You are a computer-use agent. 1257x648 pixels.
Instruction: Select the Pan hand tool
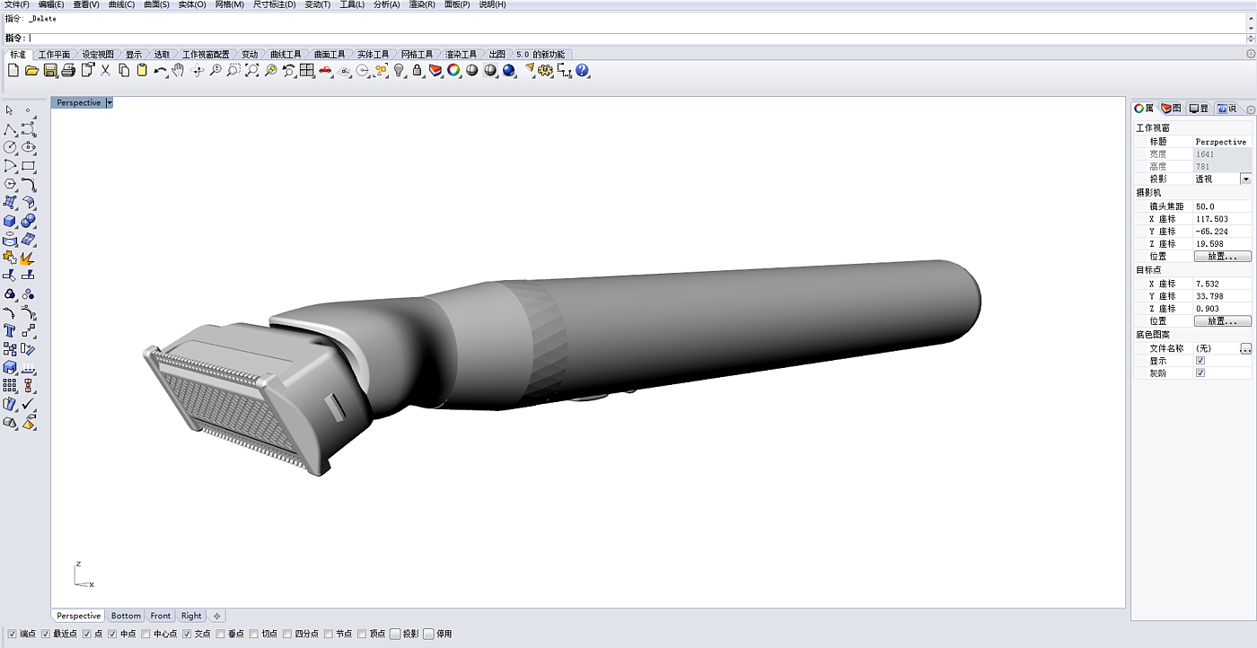pyautogui.click(x=178, y=70)
